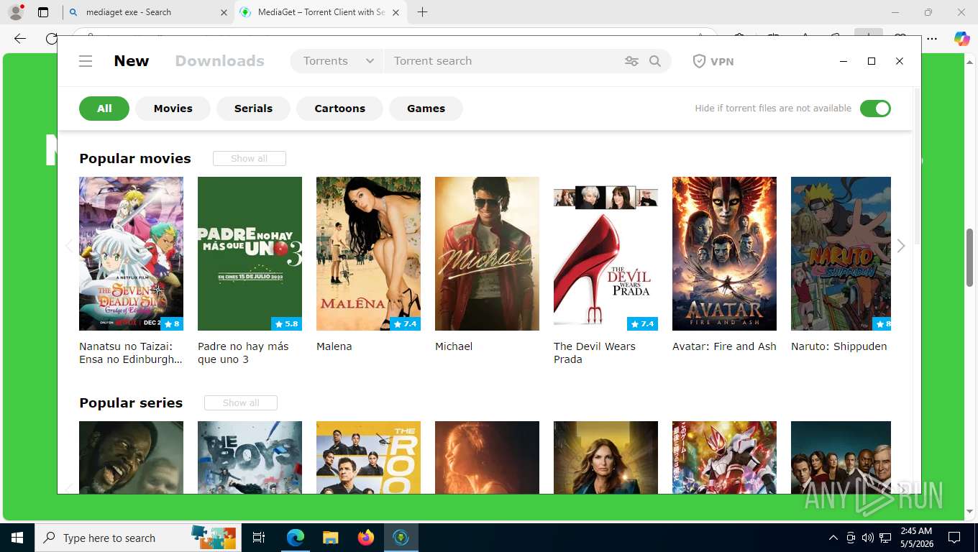Image resolution: width=978 pixels, height=552 pixels.
Task: Expand the Torrents search type dropdown
Action: tap(338, 61)
